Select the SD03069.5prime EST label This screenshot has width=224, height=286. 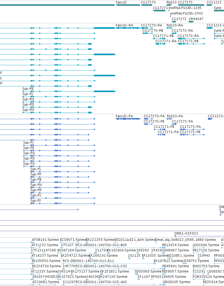click(148, 271)
